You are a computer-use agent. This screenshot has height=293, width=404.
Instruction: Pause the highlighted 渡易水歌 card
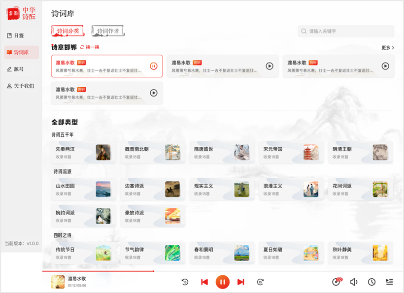click(155, 66)
